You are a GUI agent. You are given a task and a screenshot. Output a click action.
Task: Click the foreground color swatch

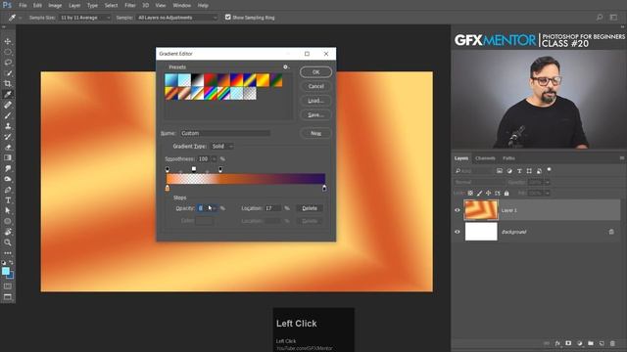coord(5,272)
